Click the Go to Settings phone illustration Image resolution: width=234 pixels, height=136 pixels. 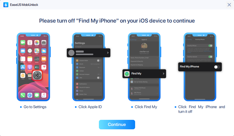tap(33, 67)
